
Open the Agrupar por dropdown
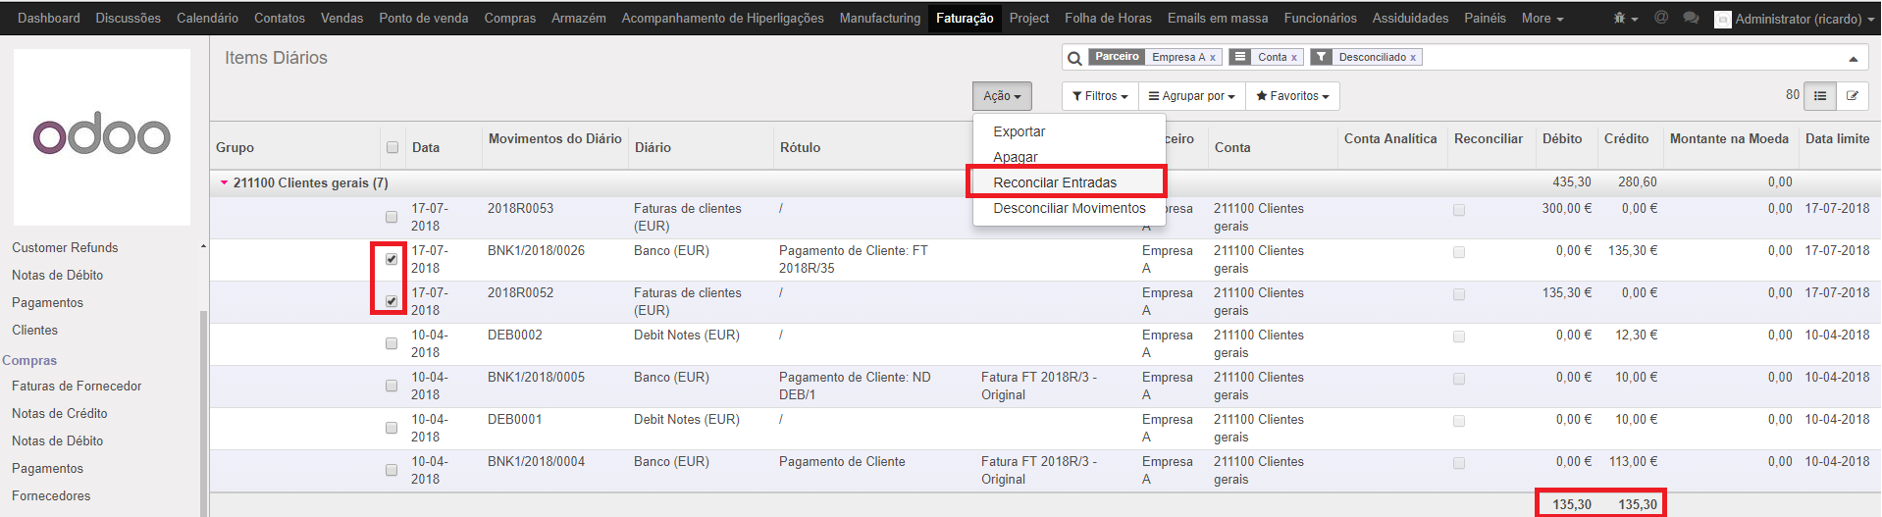pyautogui.click(x=1191, y=96)
